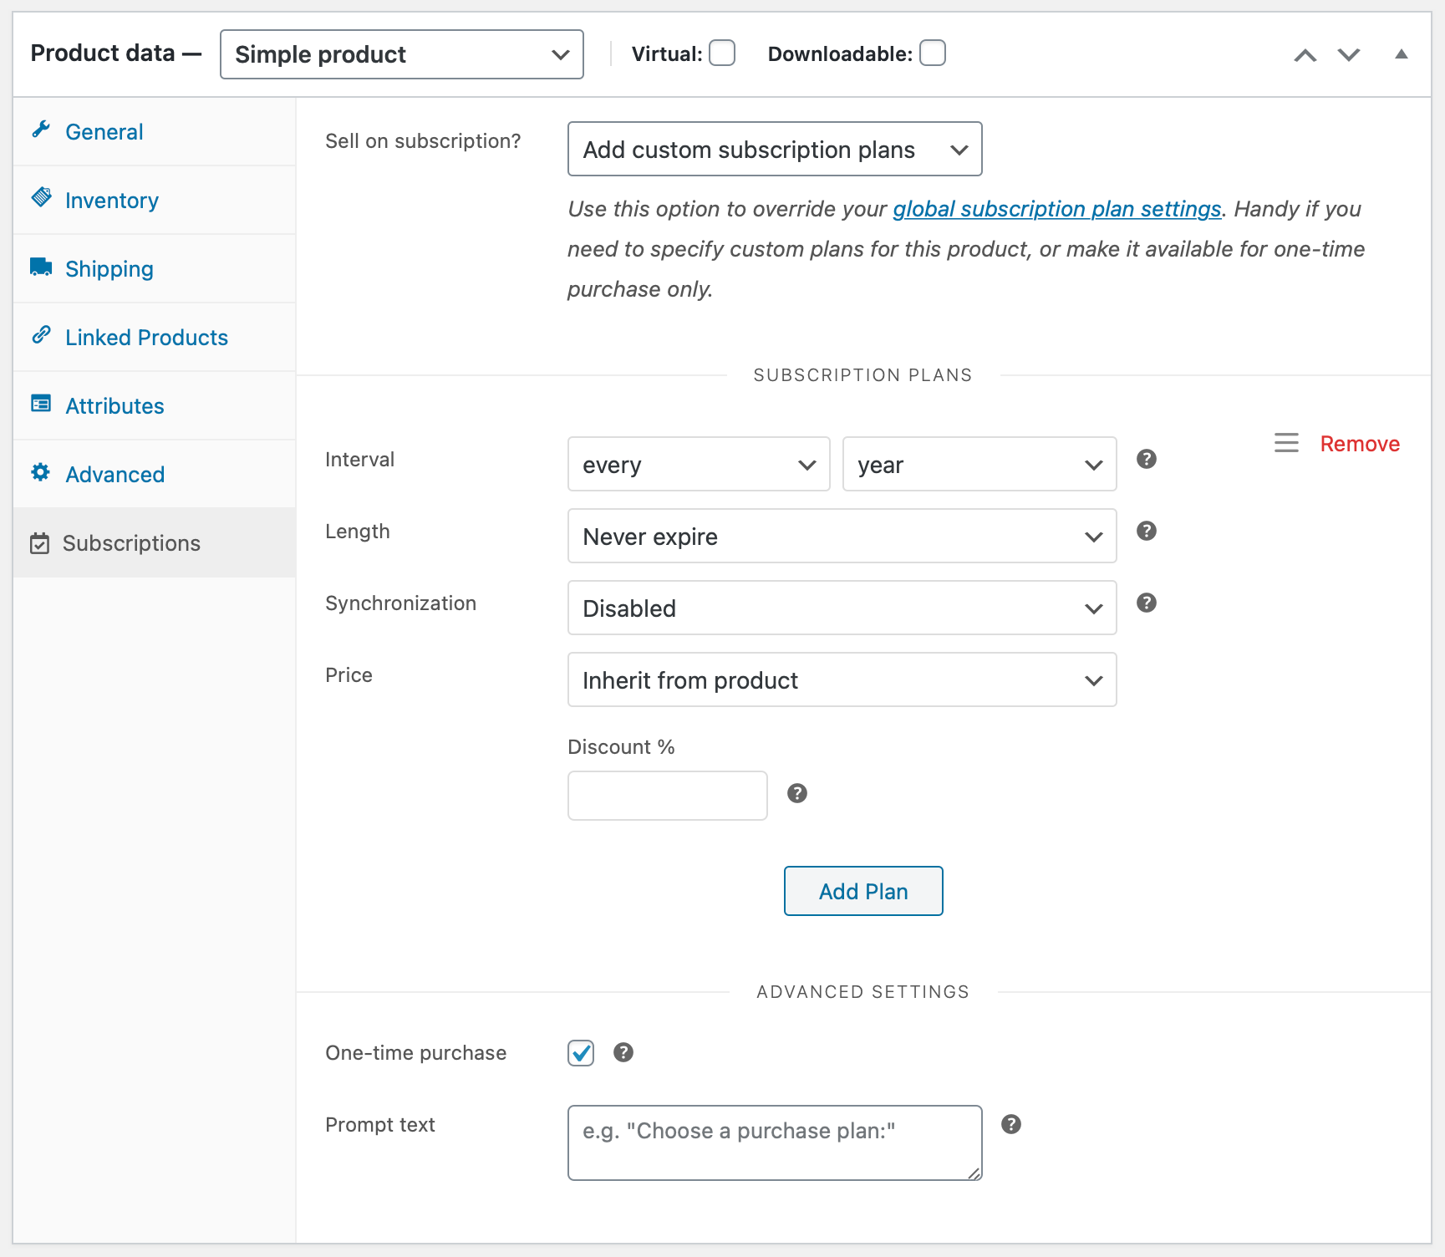Click the Prompt text help icon
The height and width of the screenshot is (1257, 1445).
[x=1010, y=1124]
